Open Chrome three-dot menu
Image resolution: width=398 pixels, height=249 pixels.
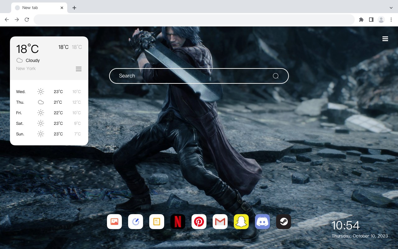pyautogui.click(x=391, y=20)
